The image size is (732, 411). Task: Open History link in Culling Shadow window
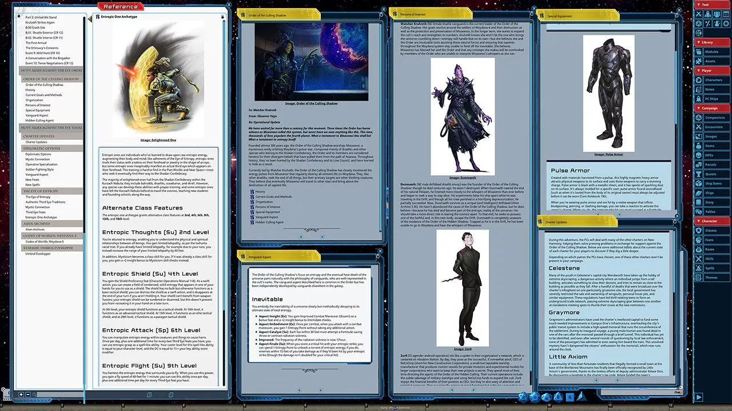(260, 192)
